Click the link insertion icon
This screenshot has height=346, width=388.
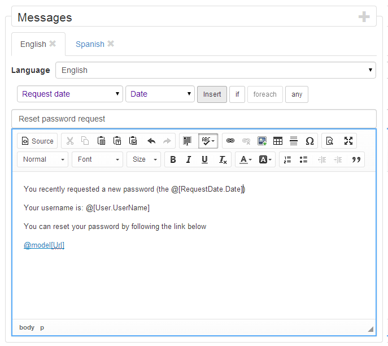coord(230,141)
